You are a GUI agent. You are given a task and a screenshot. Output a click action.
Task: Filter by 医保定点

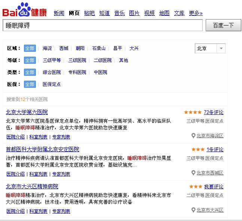(52, 84)
